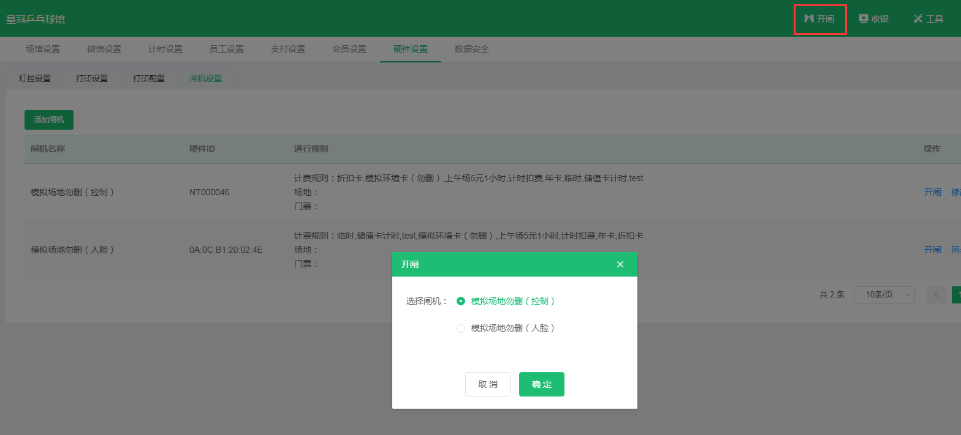Open the 收银 cashier icon in header
Screen dimensions: 961x435
[864, 19]
